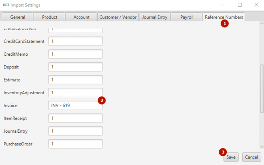The height and width of the screenshot is (165, 264).
Task: Open the Customer / Vendor tab
Action: [118, 17]
